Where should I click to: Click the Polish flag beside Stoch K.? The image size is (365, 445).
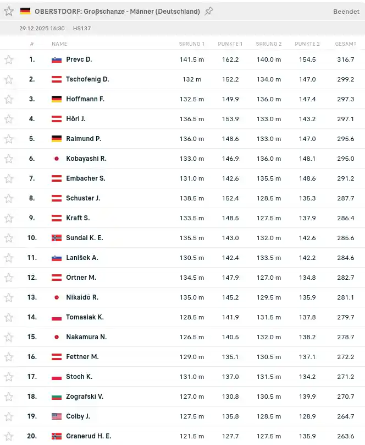click(x=57, y=377)
